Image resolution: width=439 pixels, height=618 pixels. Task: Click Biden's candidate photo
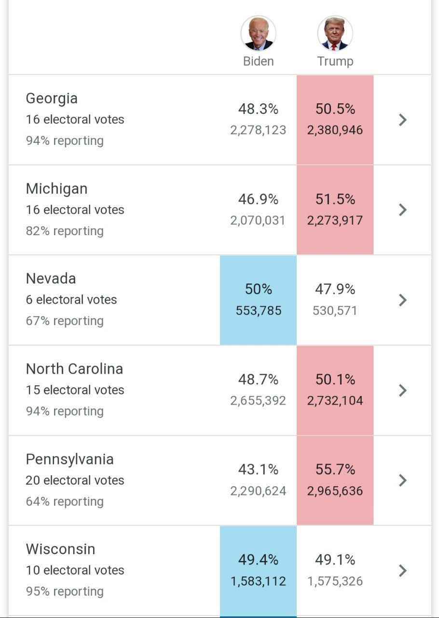[x=258, y=33]
